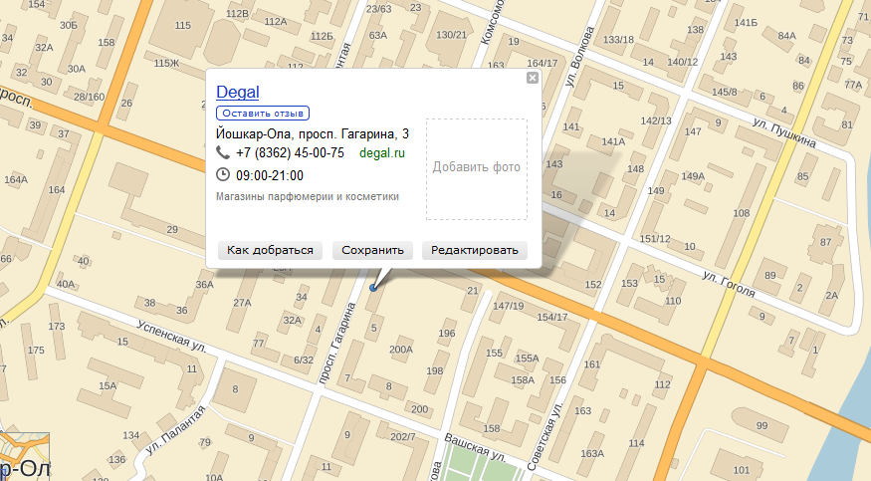The width and height of the screenshot is (871, 481).
Task: Open the Degal organization link
Action: 237,92
